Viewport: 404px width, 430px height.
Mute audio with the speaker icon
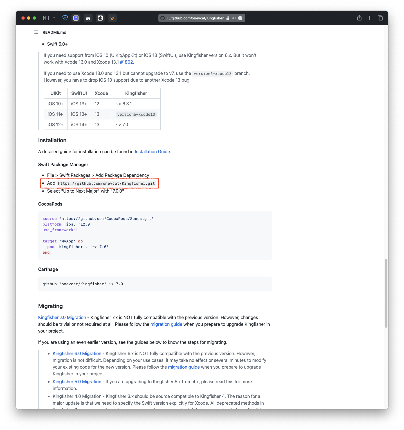234,18
